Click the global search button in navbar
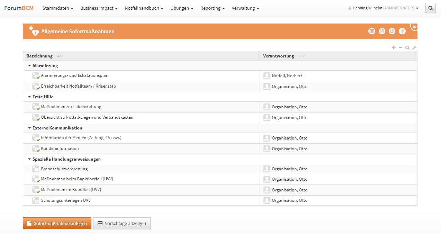The width and height of the screenshot is (441, 234). [430, 8]
